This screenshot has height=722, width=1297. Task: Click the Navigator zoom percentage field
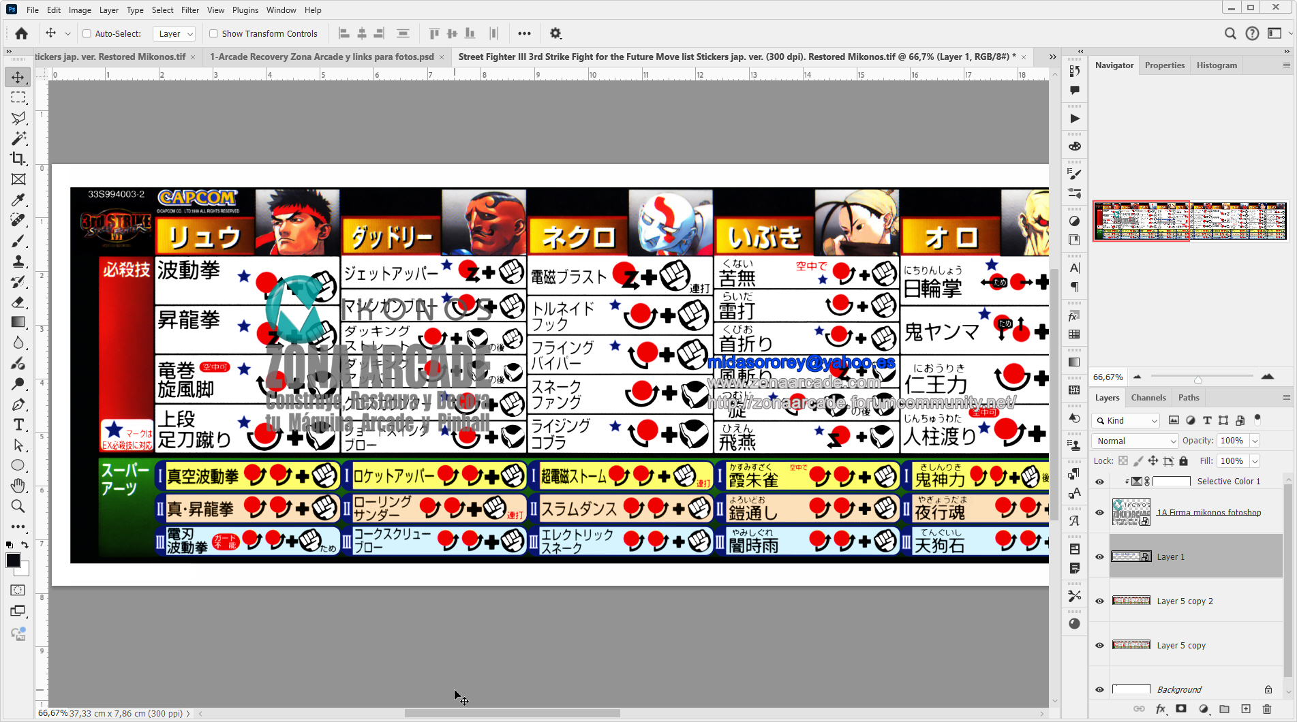coord(1108,377)
